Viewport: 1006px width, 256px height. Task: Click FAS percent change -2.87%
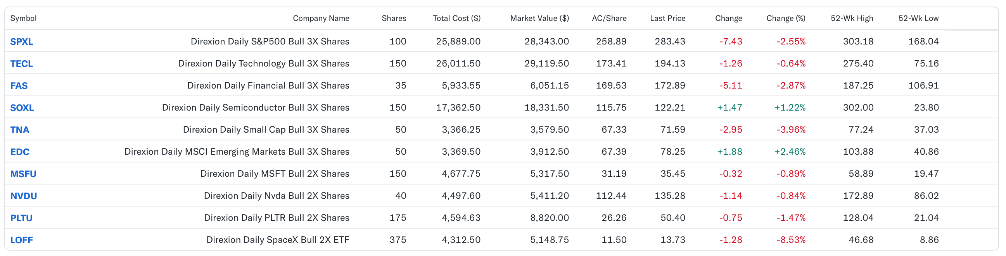coord(790,85)
